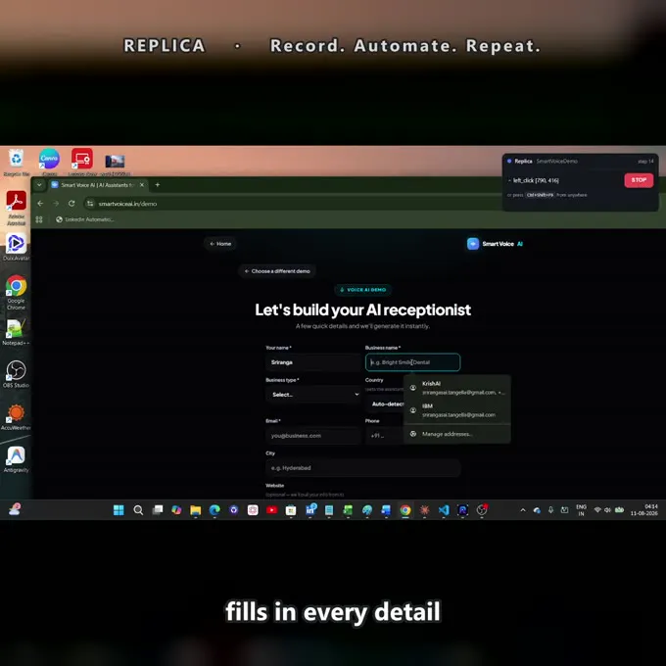The image size is (666, 666).
Task: Open the Chrome tab search dropdown
Action: (x=39, y=185)
